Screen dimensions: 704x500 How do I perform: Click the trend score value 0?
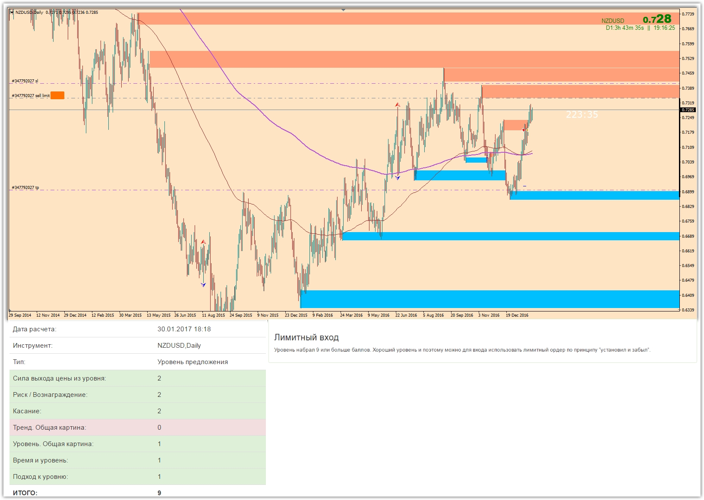pos(159,428)
